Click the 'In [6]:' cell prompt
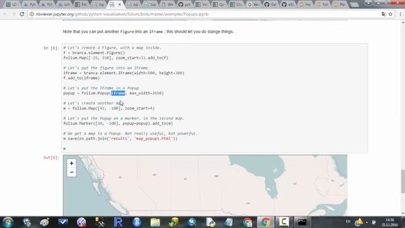The width and height of the screenshot is (405, 228). click(x=51, y=48)
